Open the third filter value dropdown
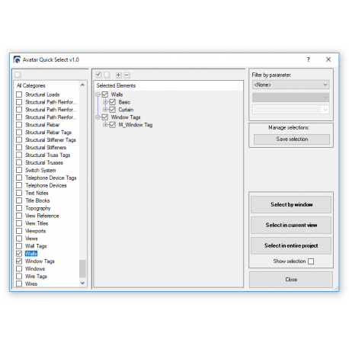Image resolution: width=349 pixels, height=349 pixels. coord(291,110)
